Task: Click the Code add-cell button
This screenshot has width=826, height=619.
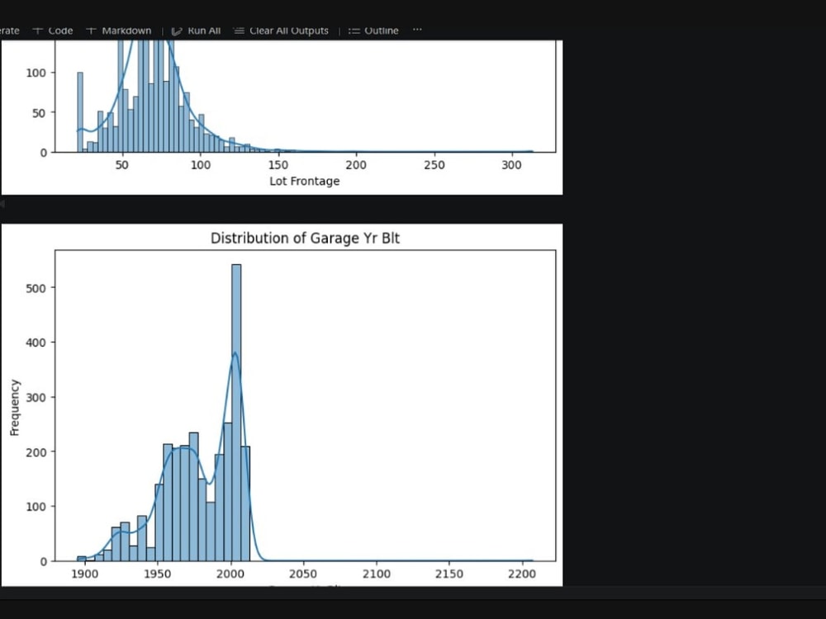Action: [x=53, y=31]
